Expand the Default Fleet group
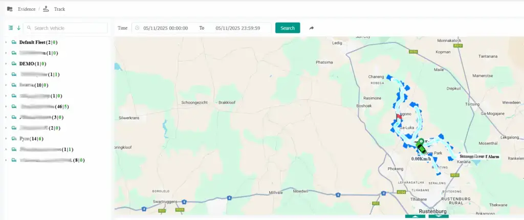 coord(6,42)
